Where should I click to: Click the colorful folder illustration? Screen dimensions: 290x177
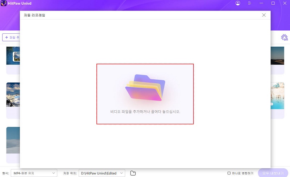[145, 88]
